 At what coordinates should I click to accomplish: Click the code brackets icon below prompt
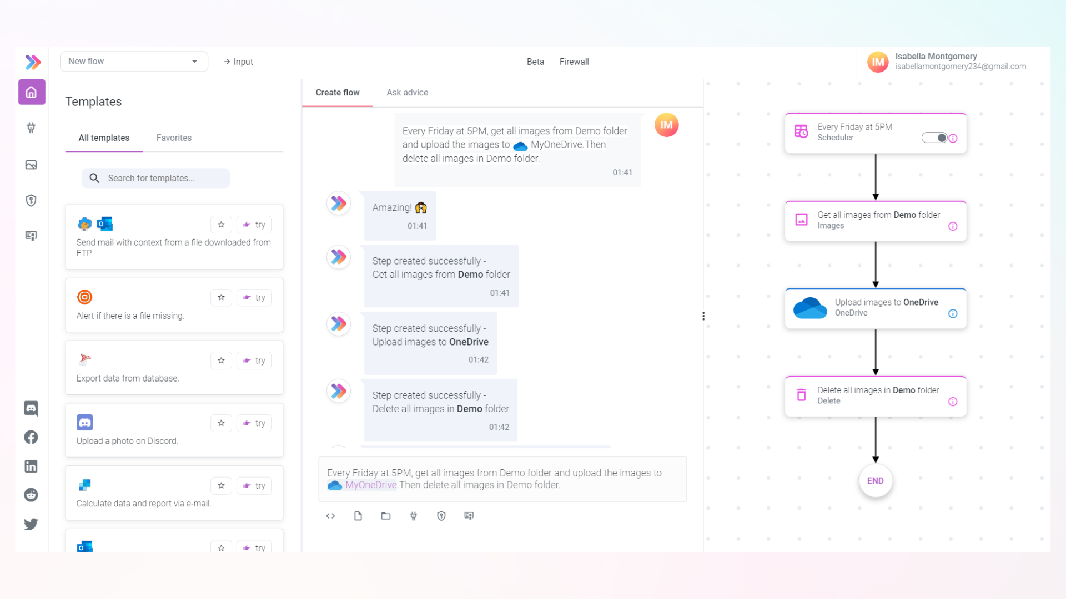(330, 516)
